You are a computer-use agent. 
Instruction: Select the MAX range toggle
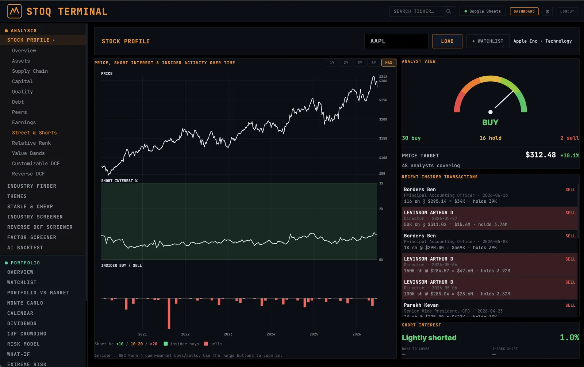[389, 63]
